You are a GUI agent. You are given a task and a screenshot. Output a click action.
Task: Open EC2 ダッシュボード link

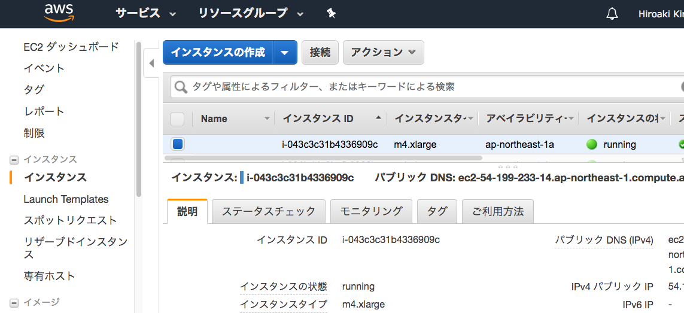click(x=71, y=47)
